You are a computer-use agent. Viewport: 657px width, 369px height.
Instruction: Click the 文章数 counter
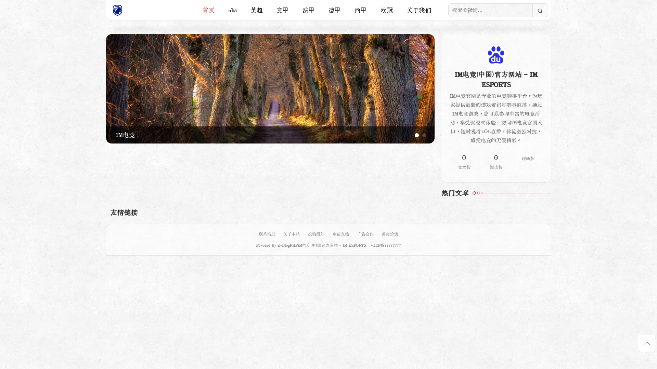(x=464, y=162)
